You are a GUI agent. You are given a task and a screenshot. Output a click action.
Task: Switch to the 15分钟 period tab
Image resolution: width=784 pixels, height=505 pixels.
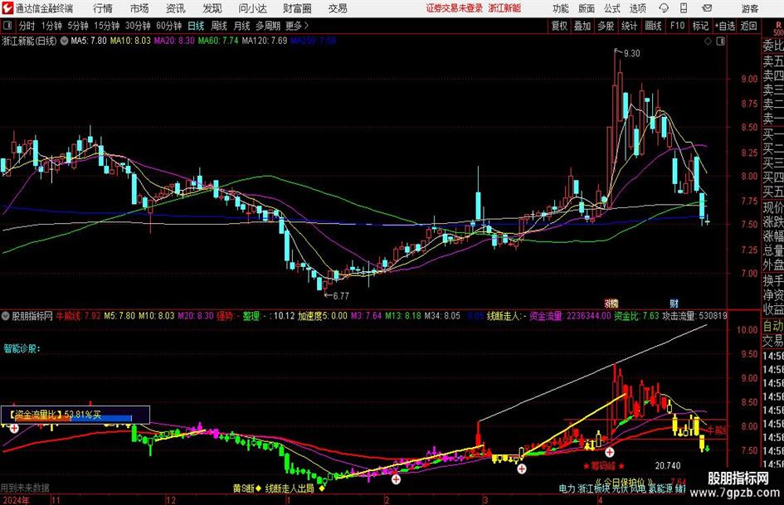(x=107, y=26)
